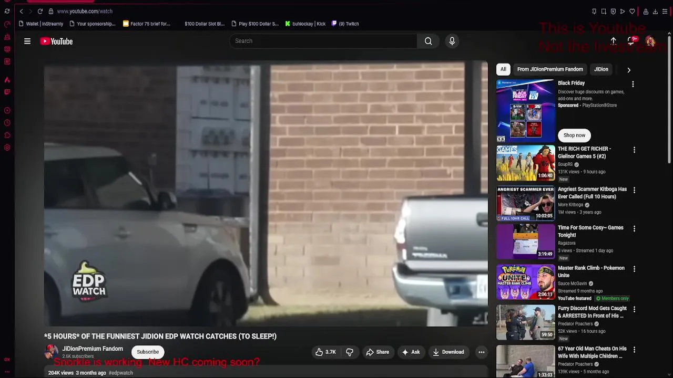Screen dimensions: 673x378
Task: Subscribe to JiDionPremium Fandom
Action: (x=148, y=352)
